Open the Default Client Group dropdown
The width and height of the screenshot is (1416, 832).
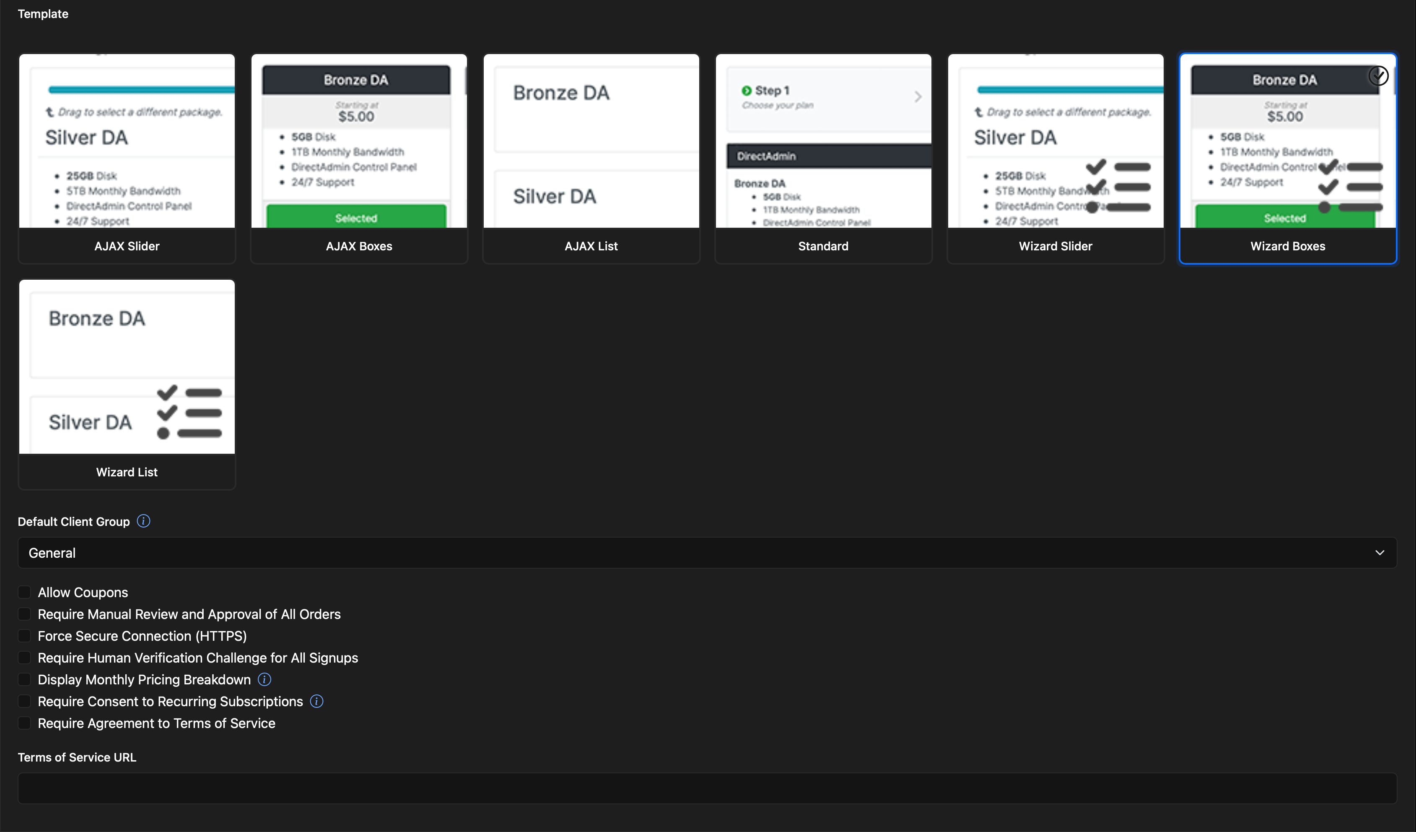tap(708, 553)
